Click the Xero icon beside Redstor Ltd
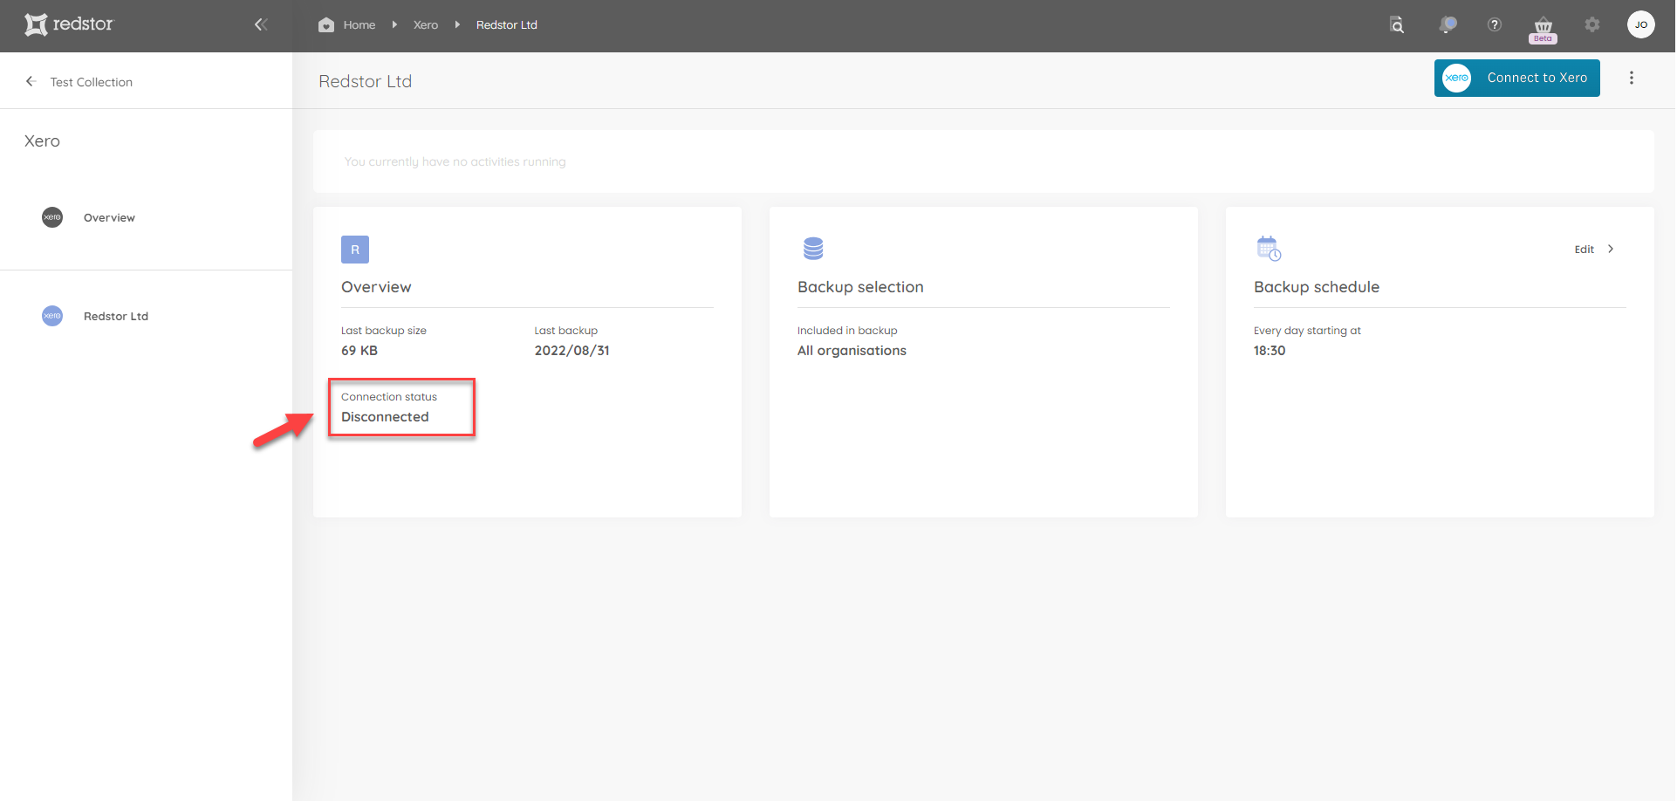Screen dimensions: 1677x801 pyautogui.click(x=52, y=316)
